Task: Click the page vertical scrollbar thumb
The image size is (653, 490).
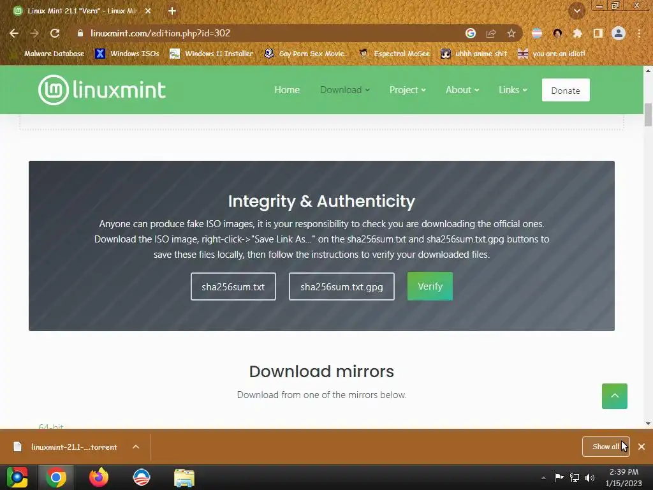Action: 648,115
